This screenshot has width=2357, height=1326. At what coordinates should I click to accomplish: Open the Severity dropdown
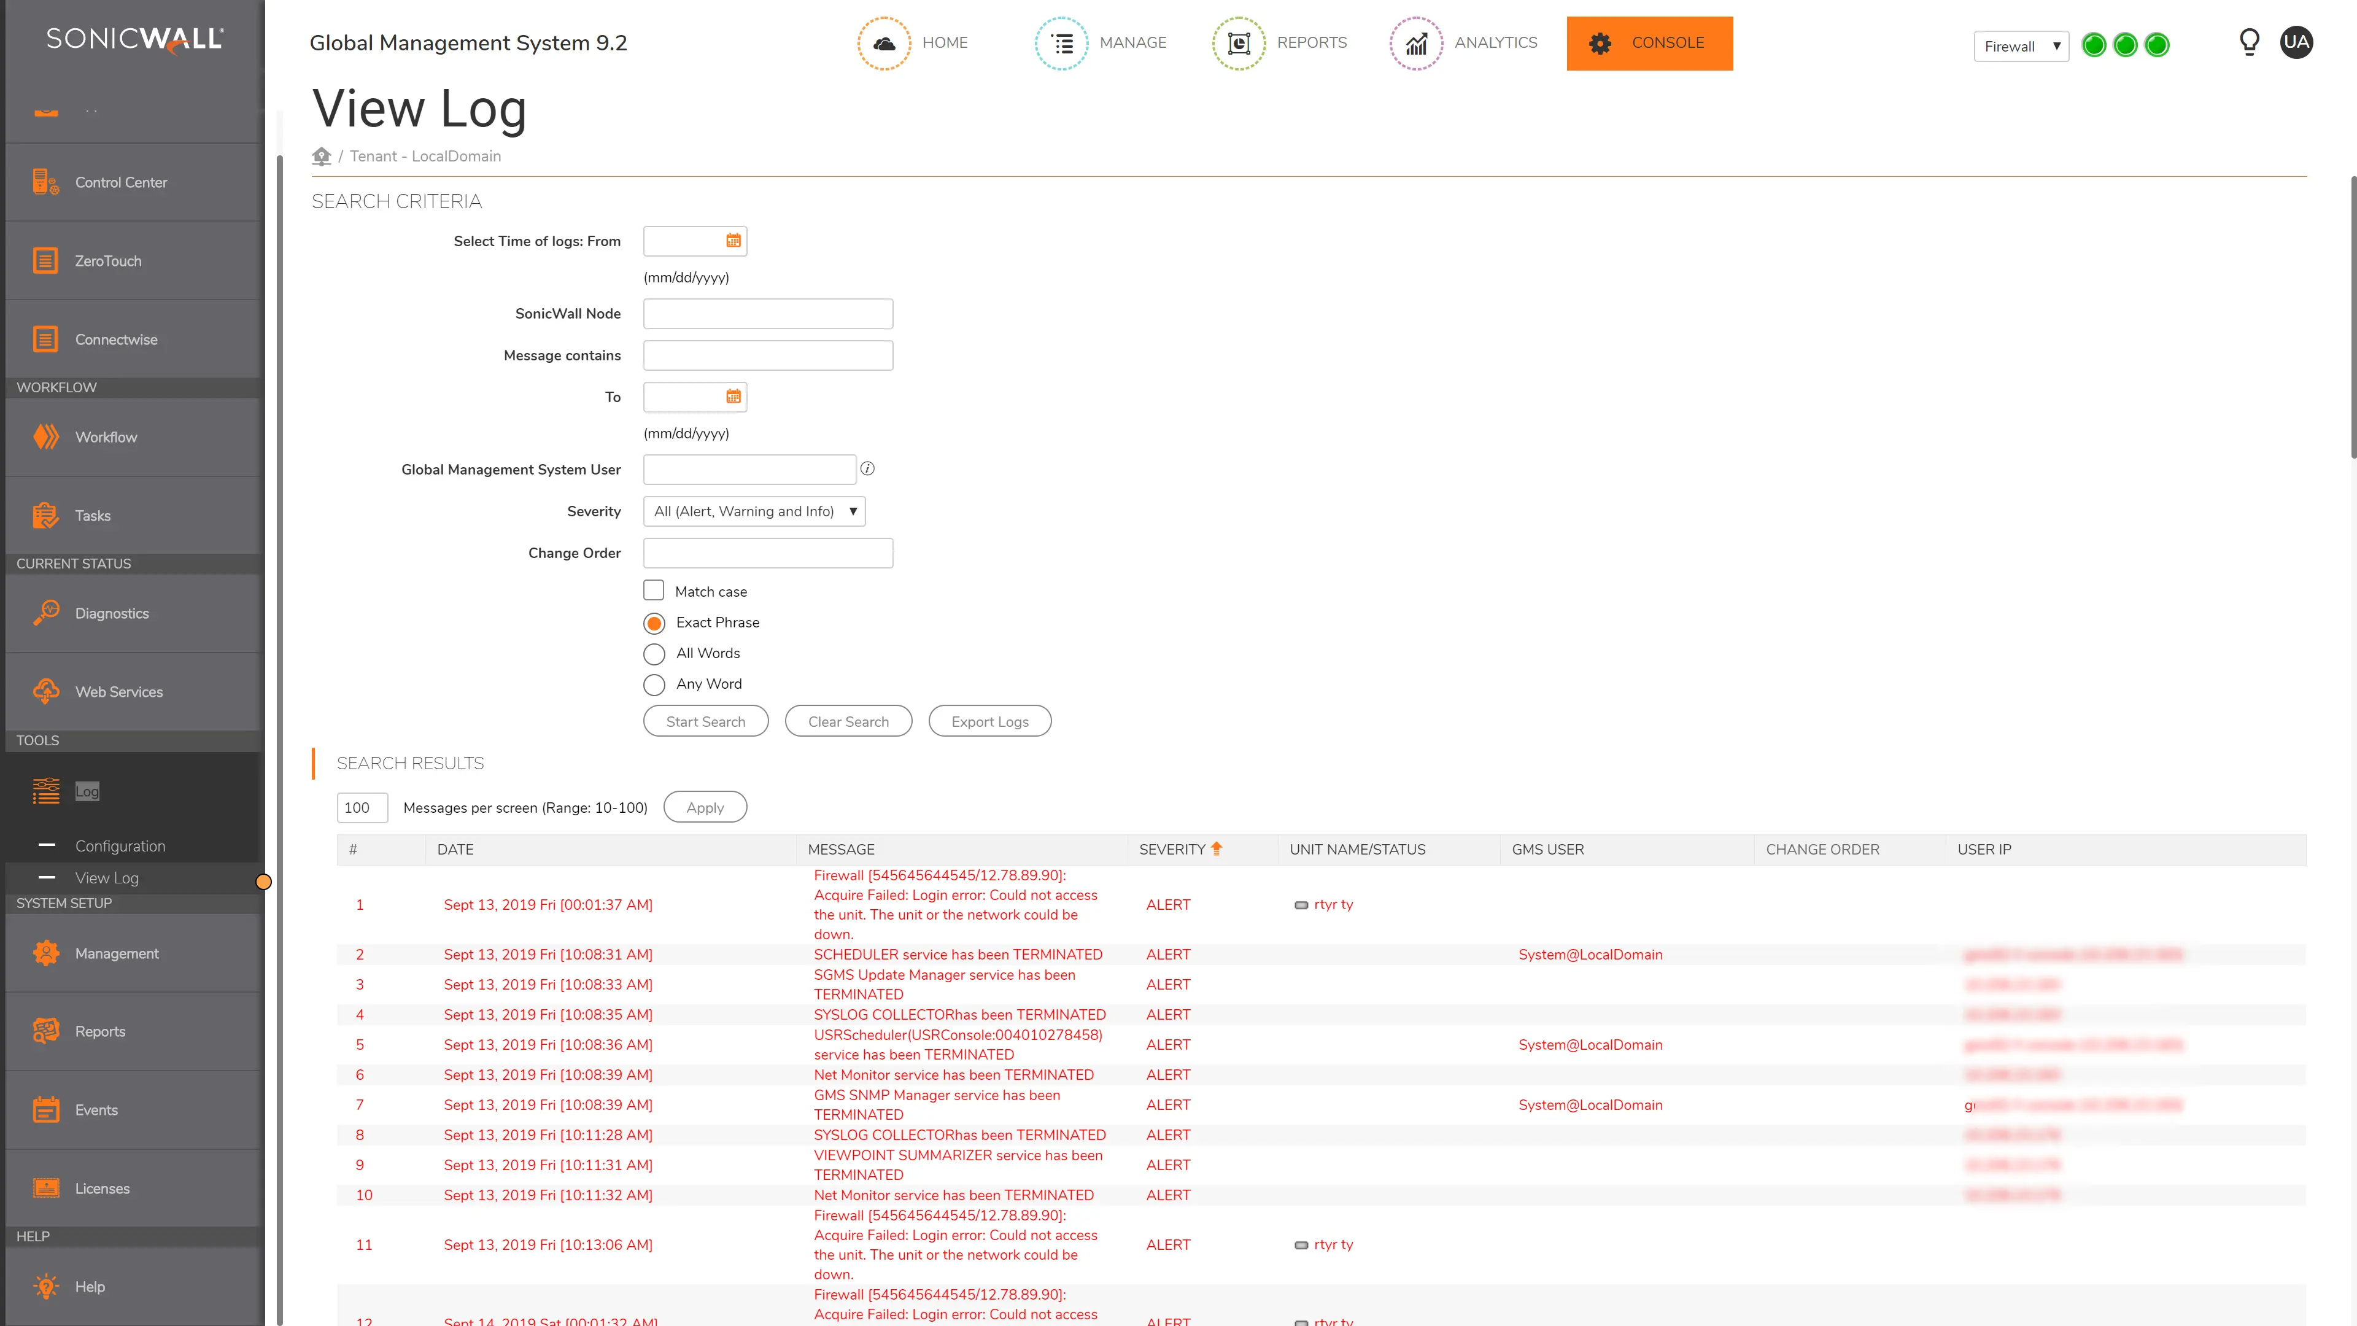click(754, 511)
